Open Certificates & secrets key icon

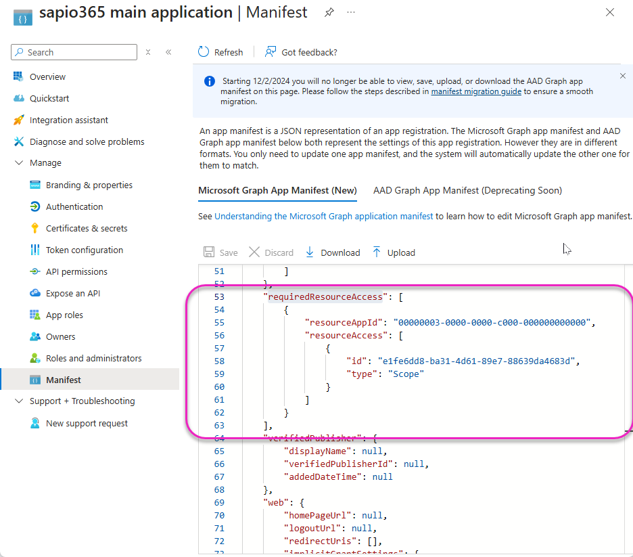(x=35, y=228)
